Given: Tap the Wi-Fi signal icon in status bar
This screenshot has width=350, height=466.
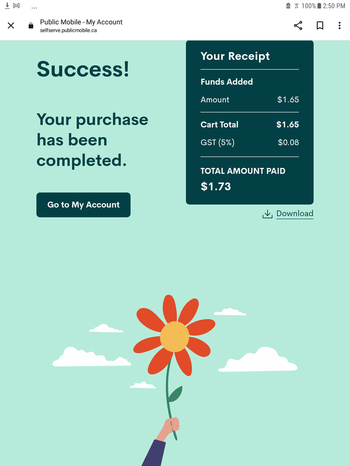Looking at the screenshot, I should pos(296,6).
